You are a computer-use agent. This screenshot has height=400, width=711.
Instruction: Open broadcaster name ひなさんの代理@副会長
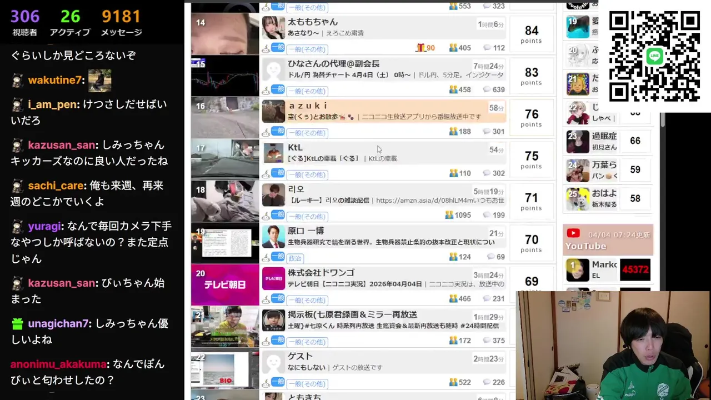(x=333, y=64)
